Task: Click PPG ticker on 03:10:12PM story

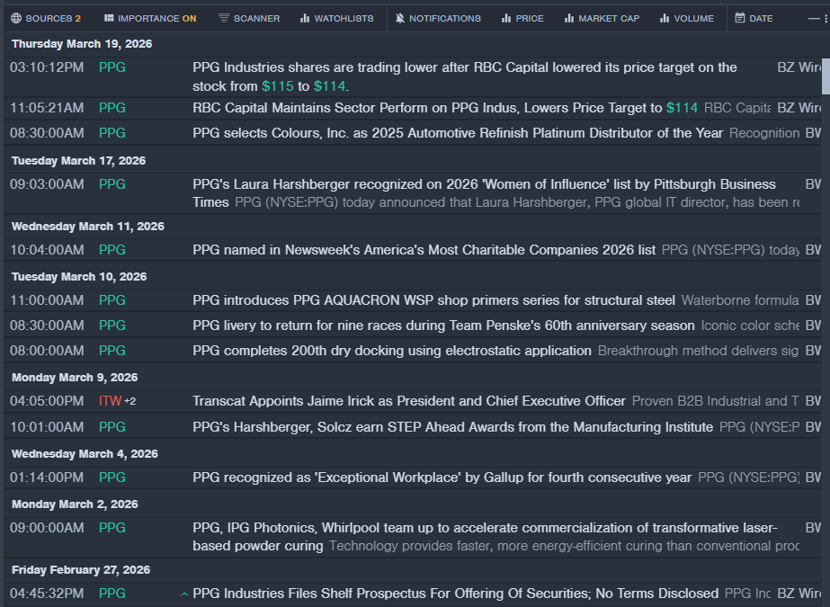Action: (x=112, y=67)
